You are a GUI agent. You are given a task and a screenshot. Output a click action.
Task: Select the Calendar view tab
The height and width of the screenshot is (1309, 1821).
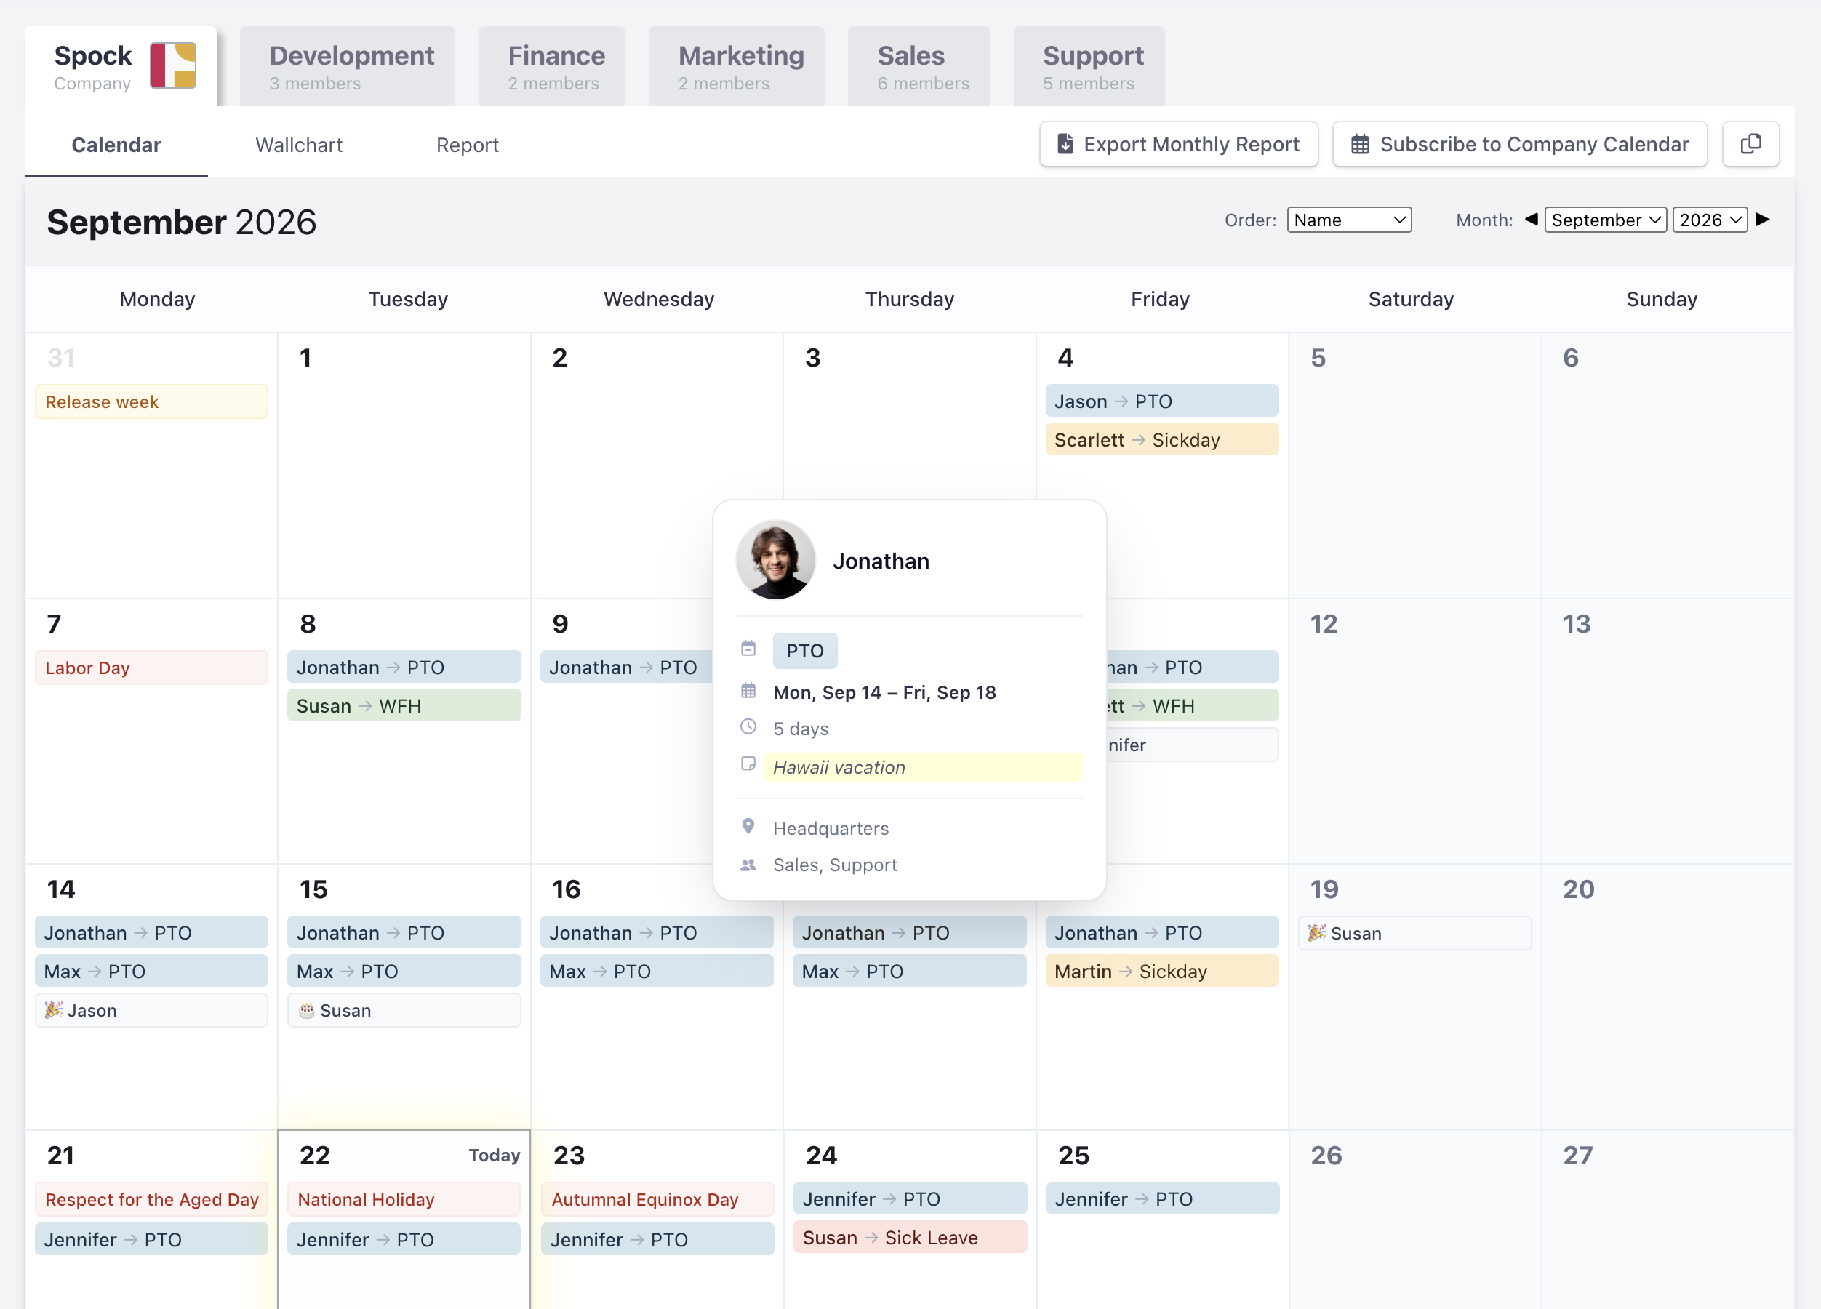pyautogui.click(x=116, y=145)
